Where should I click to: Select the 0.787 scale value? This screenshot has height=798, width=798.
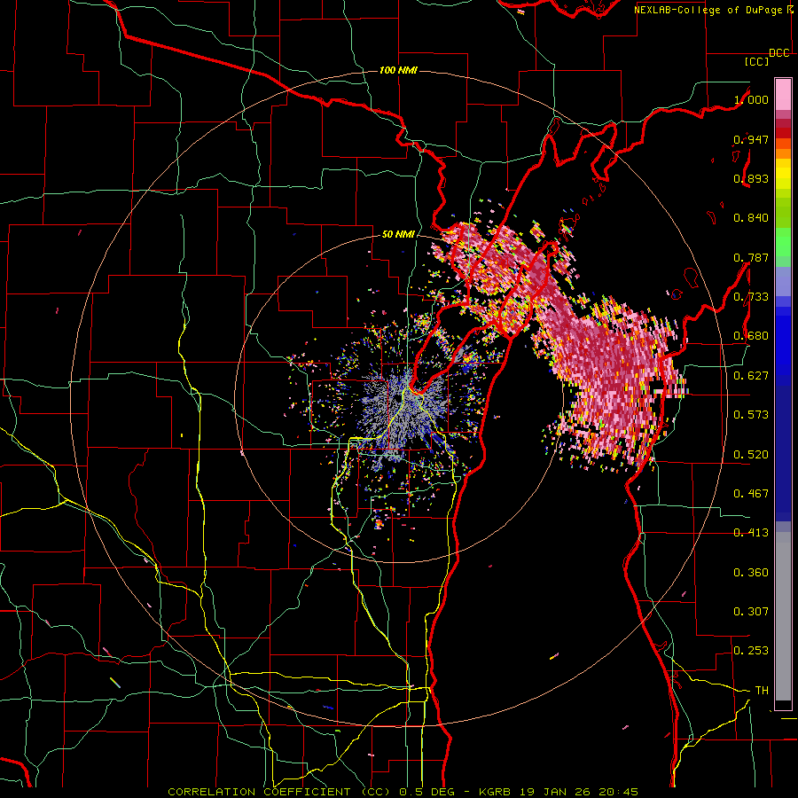751,257
